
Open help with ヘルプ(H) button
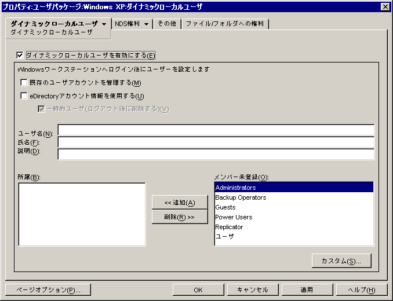coord(362,290)
